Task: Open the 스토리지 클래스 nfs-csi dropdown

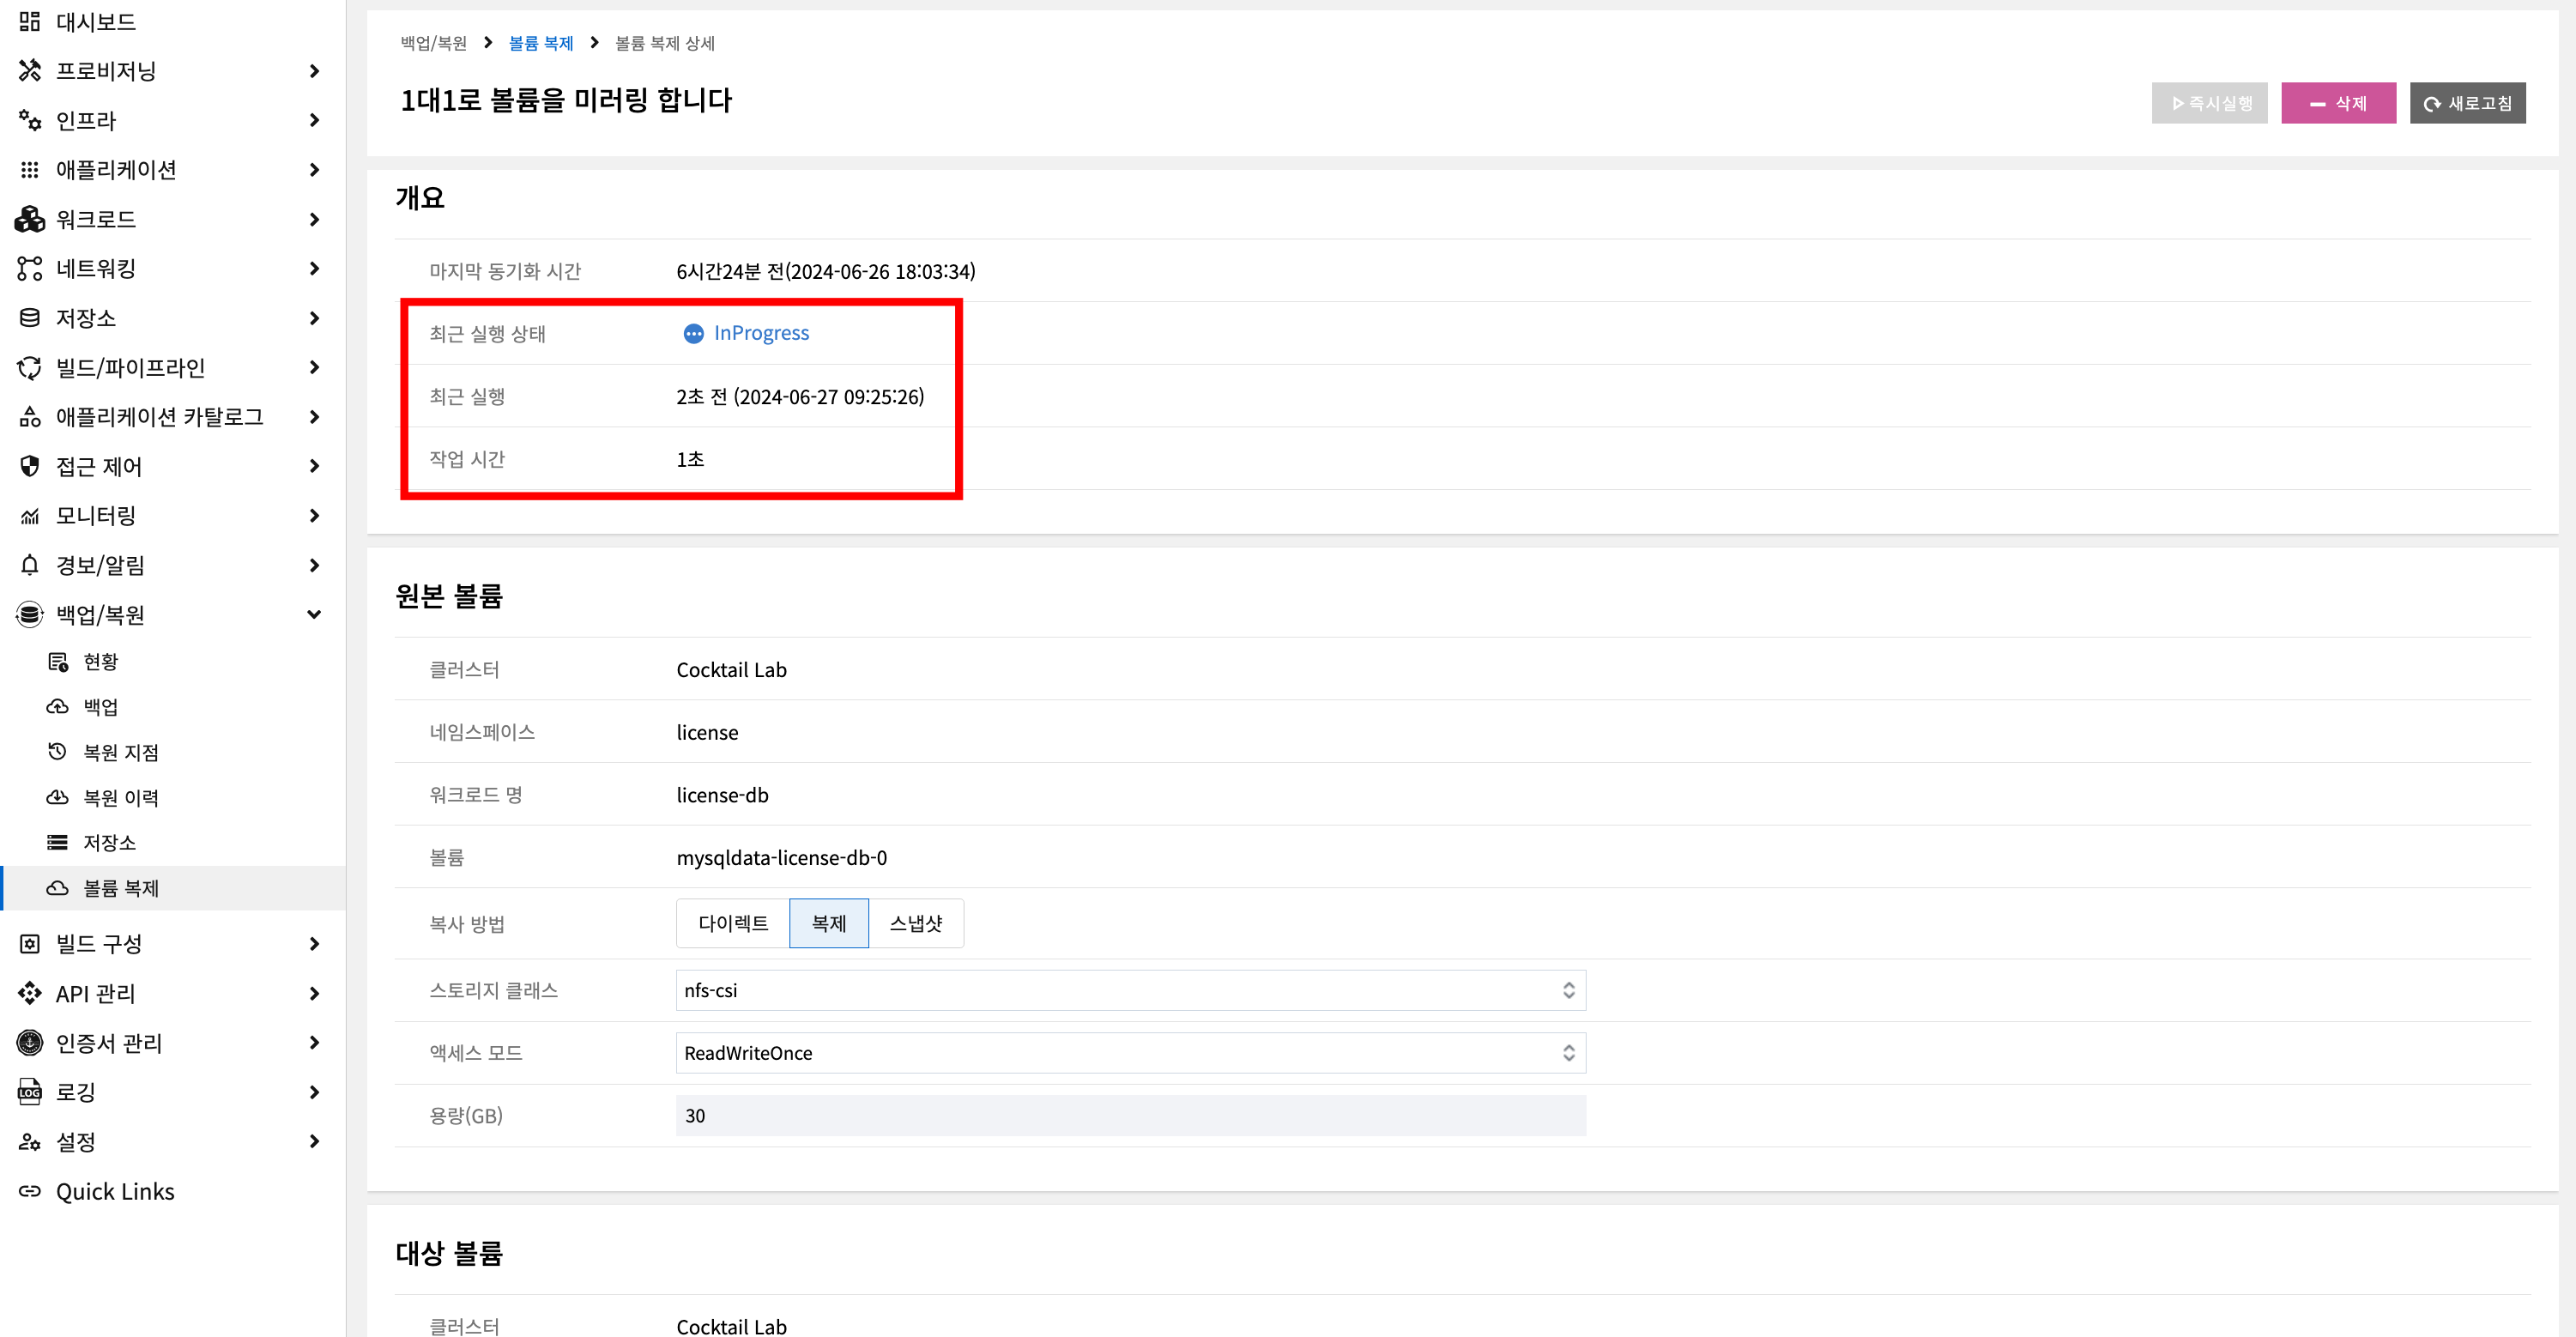Action: [x=1130, y=990]
